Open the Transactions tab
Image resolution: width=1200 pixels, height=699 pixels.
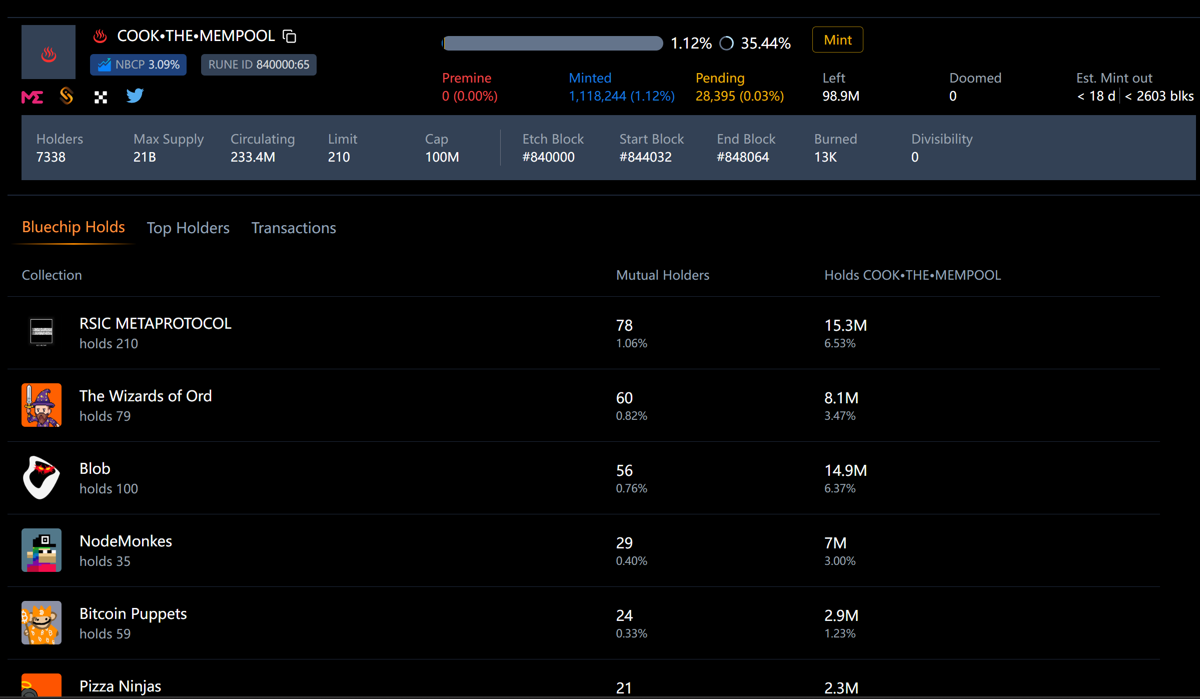tap(294, 228)
